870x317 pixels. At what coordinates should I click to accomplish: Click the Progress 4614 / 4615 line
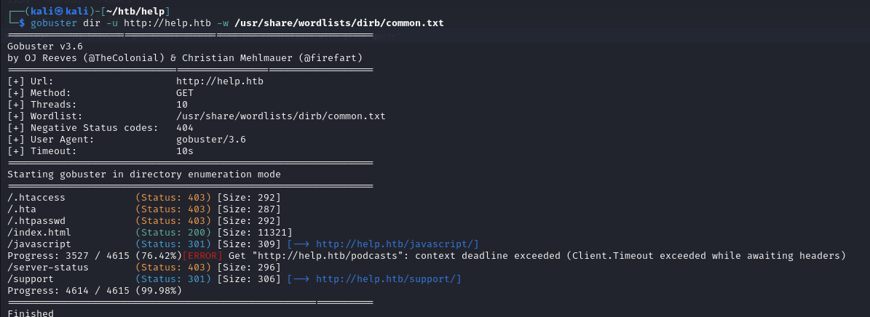(95, 291)
